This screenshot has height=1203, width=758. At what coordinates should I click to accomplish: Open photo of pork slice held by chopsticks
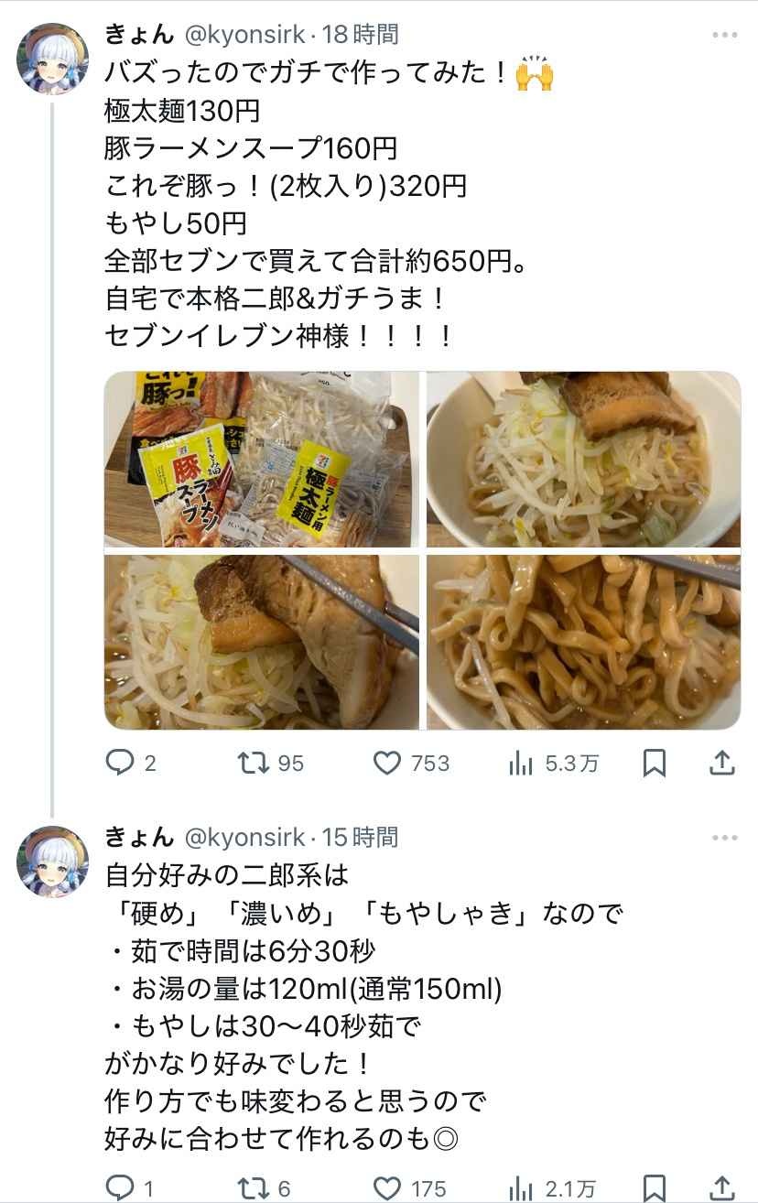click(262, 642)
